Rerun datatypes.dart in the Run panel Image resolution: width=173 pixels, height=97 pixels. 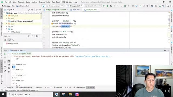(5, 54)
